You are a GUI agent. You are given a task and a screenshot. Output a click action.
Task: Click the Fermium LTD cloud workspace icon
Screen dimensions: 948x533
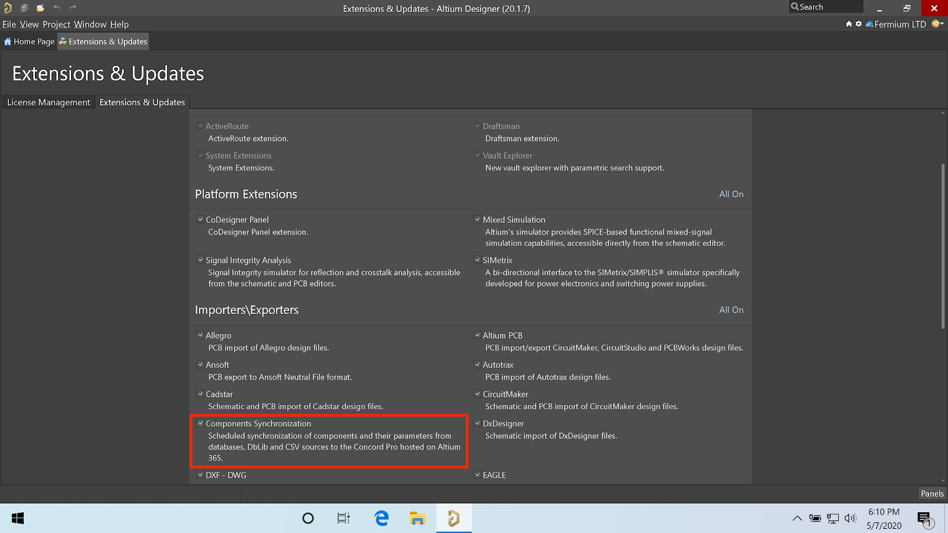(869, 24)
